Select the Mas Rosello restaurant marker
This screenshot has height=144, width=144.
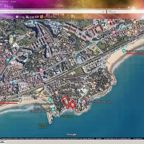pyautogui.click(x=57, y=92)
